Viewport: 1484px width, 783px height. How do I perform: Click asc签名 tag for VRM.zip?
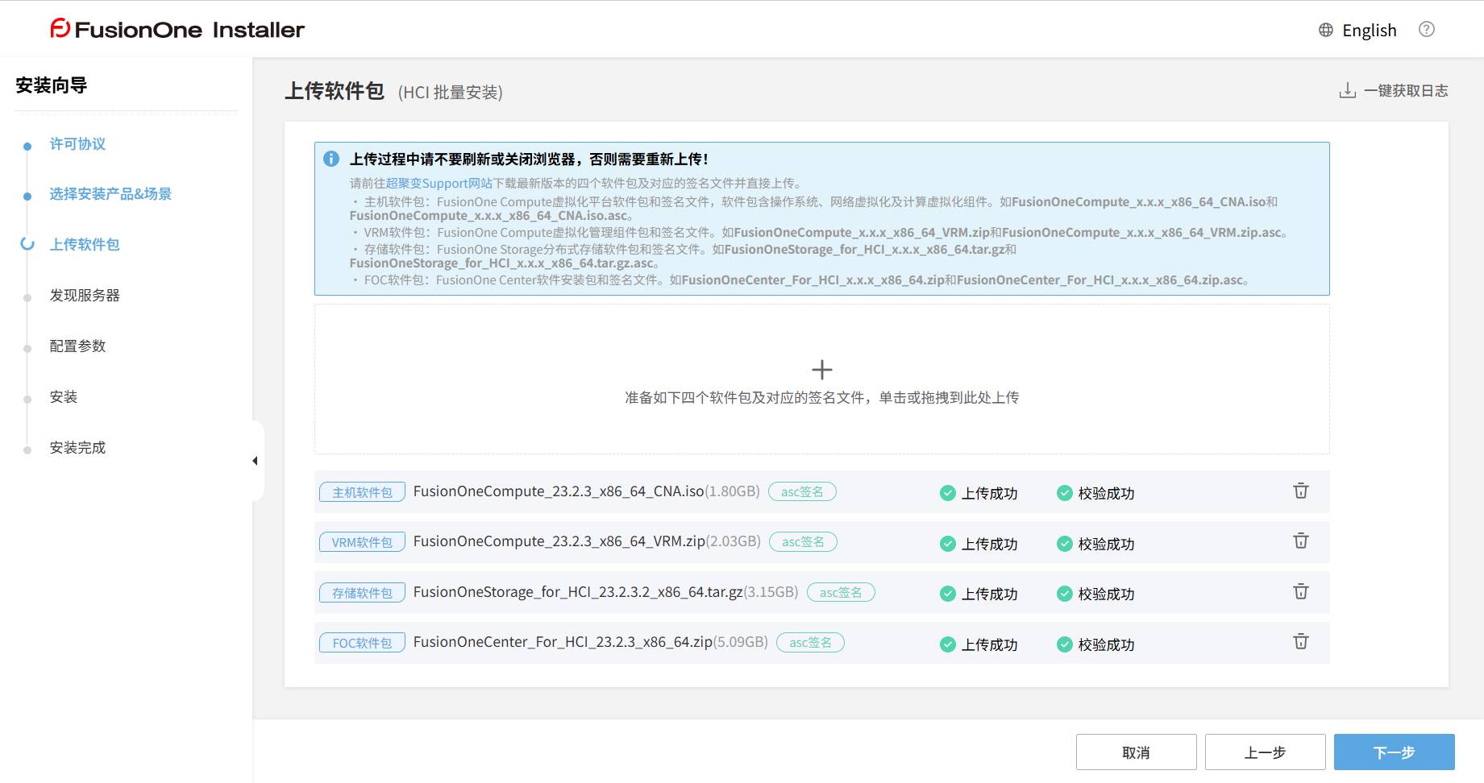[803, 541]
